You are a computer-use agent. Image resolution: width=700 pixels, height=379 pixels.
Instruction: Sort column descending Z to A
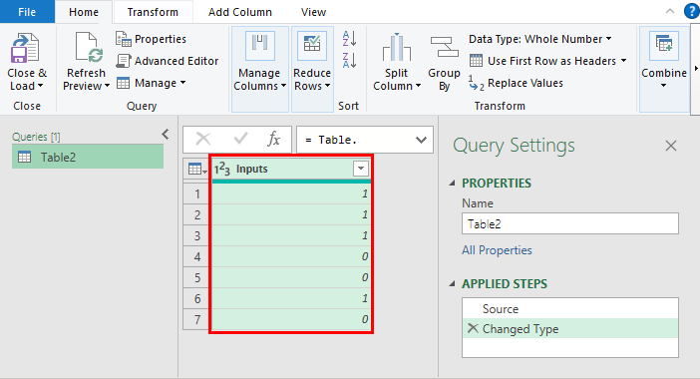point(349,60)
